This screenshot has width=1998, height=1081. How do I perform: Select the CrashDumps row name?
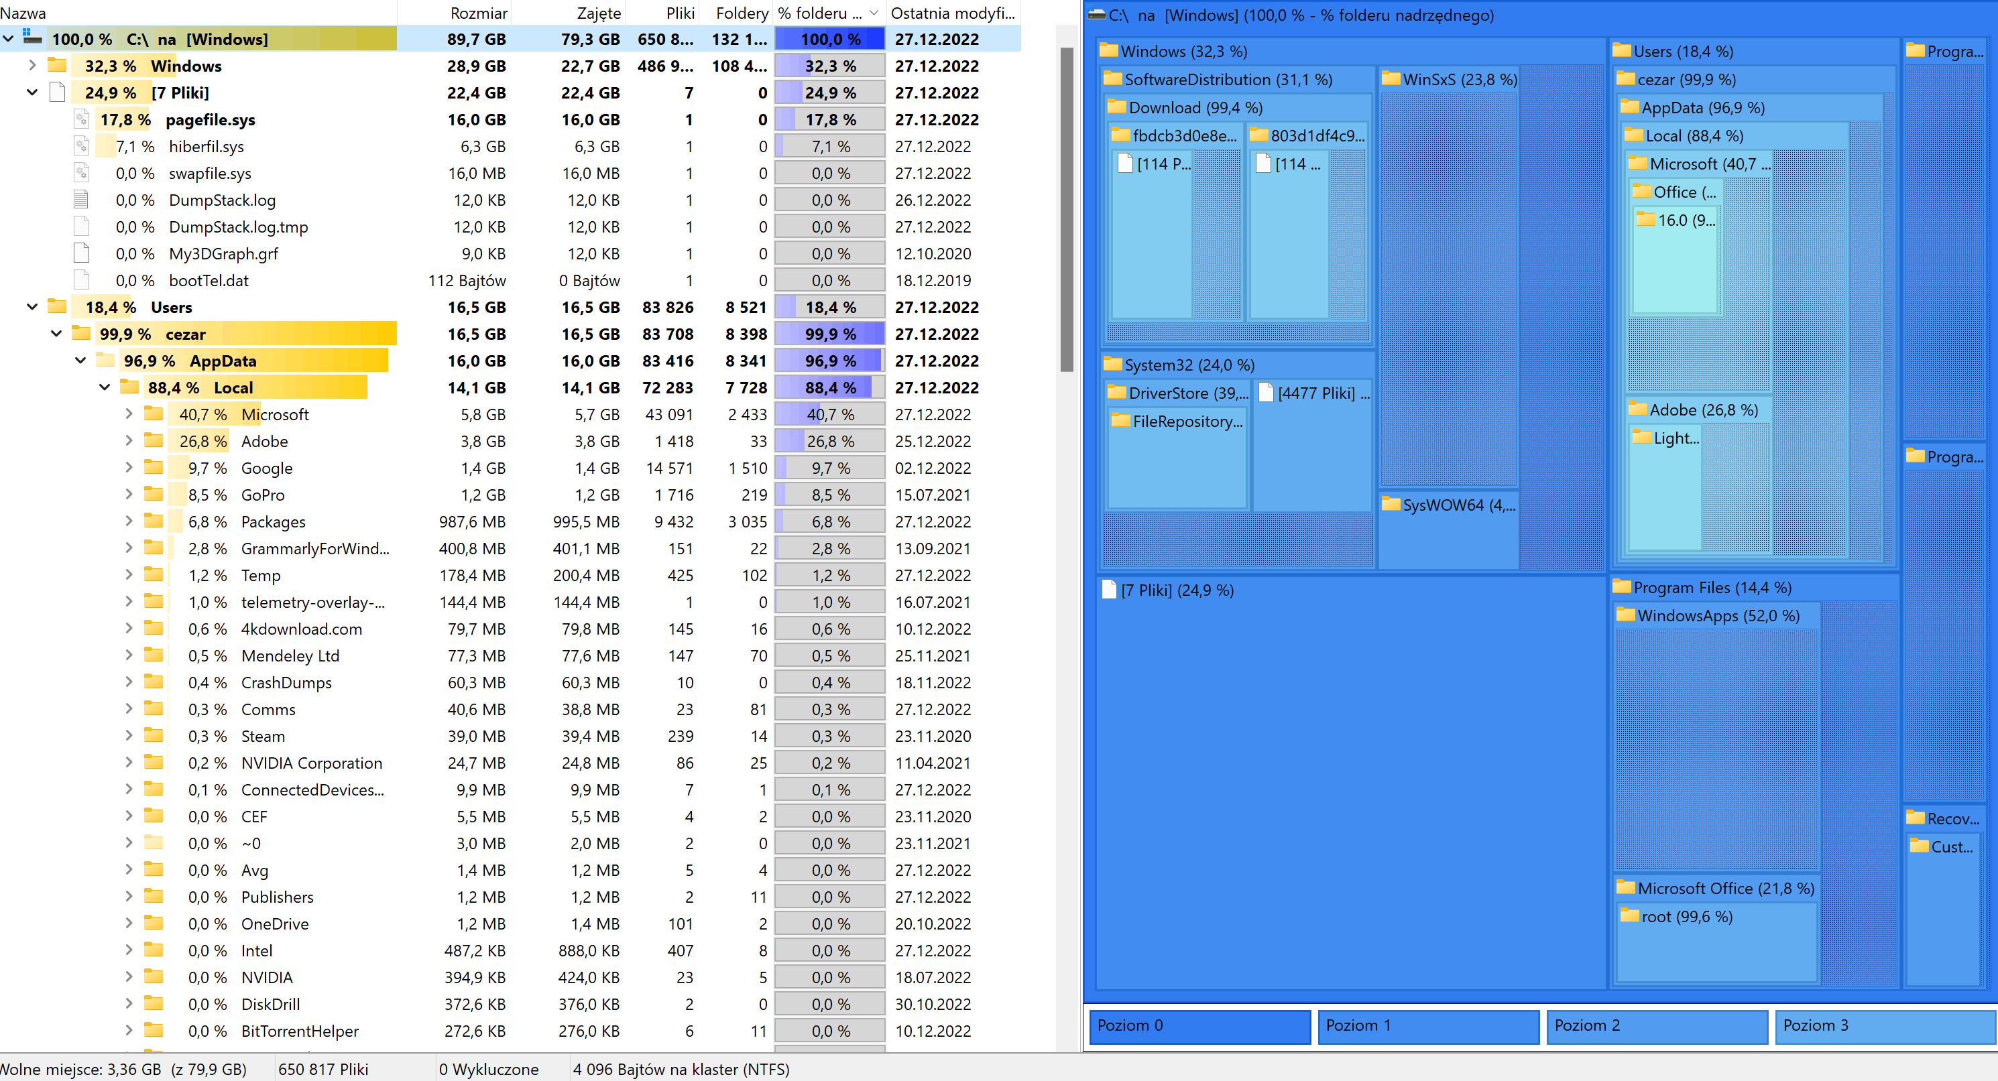pos(286,682)
